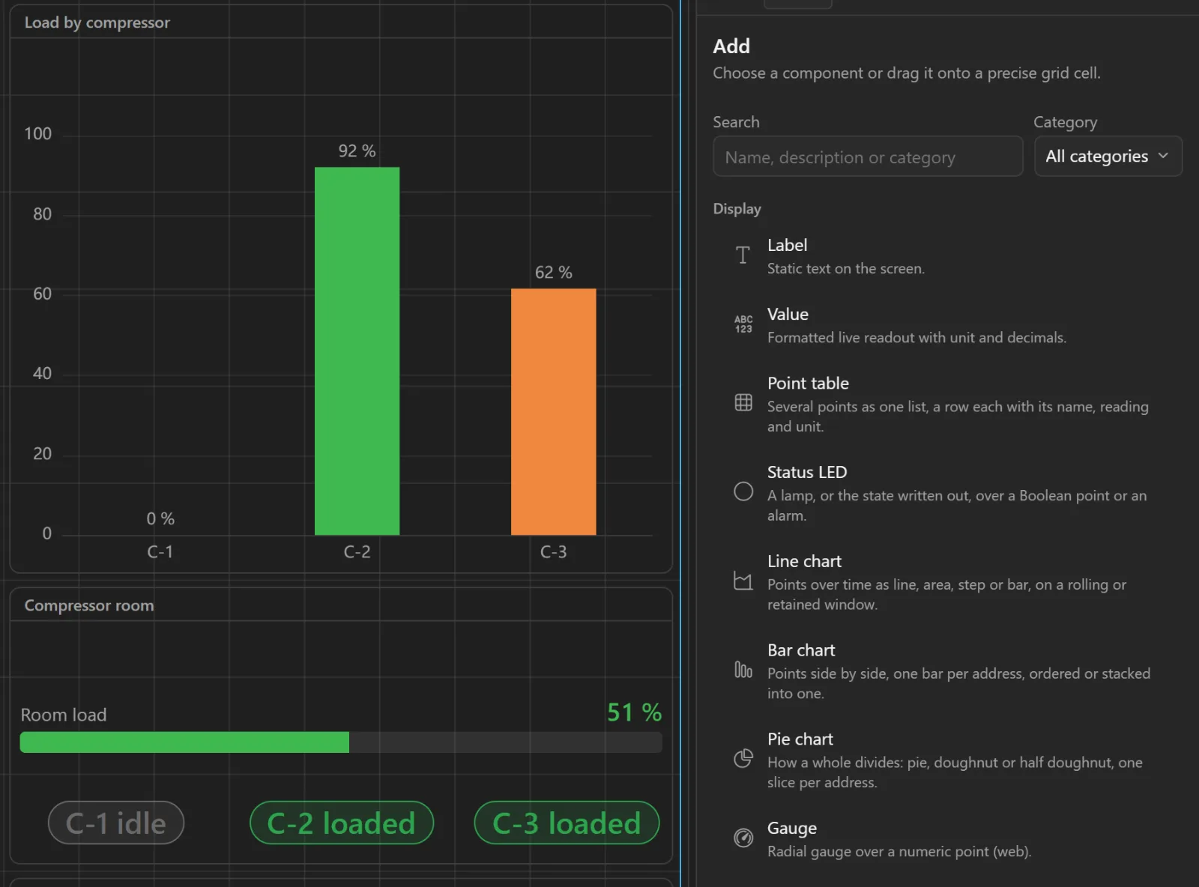Open the All categories dropdown
Image resolution: width=1199 pixels, height=887 pixels.
1108,157
